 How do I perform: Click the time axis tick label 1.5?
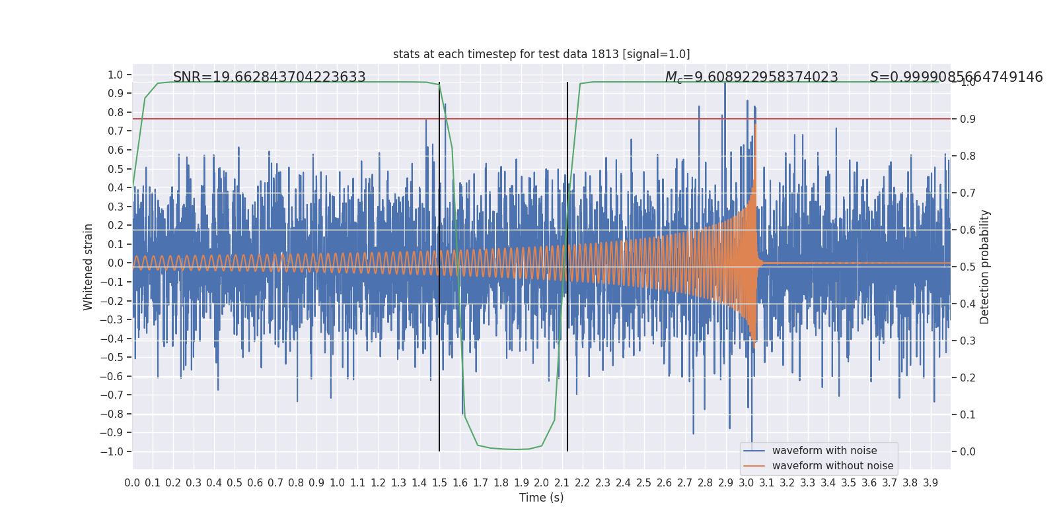(x=439, y=483)
